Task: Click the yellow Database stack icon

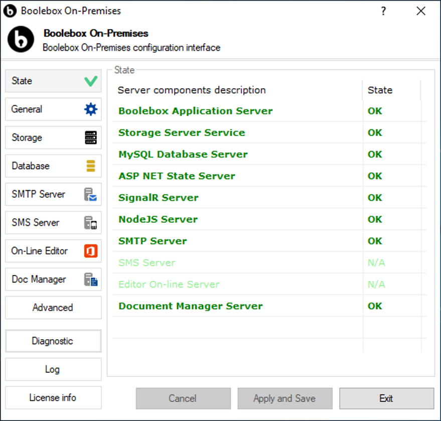Action: click(91, 166)
